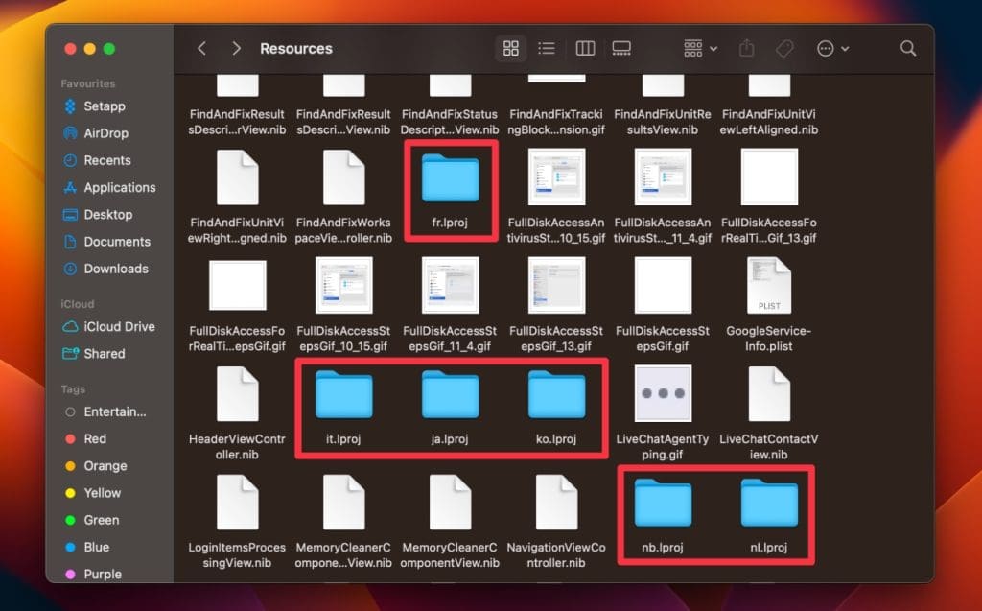Screen dimensions: 982x611
Task: Switch to column view
Action: pos(585,48)
